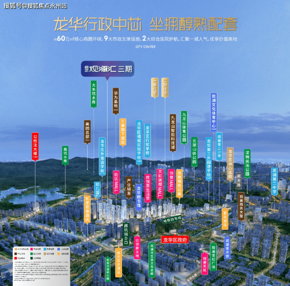The height and width of the screenshot is (286, 290).
Task: Click the green 观澜世纪广场 label
Action: coord(214,257)
